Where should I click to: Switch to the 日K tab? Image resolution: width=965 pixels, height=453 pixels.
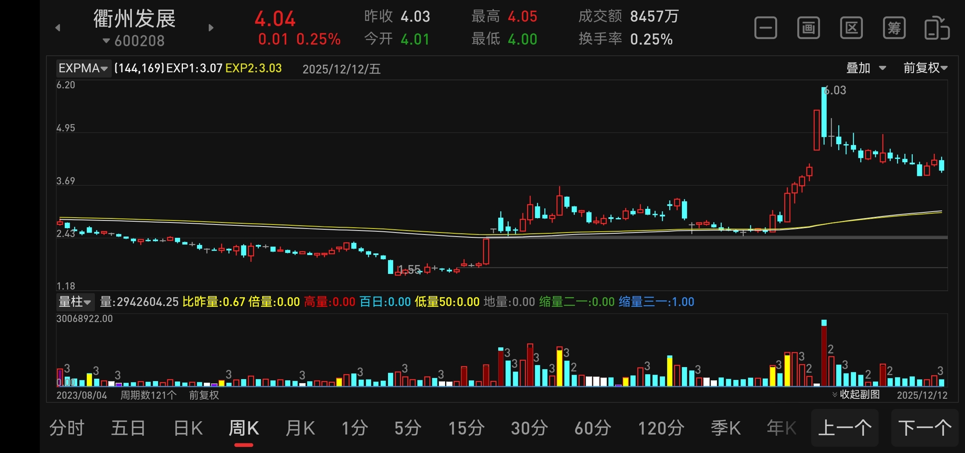(188, 428)
